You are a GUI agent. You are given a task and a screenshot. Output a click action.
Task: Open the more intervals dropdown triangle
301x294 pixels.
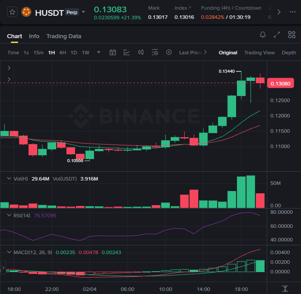pos(99,52)
